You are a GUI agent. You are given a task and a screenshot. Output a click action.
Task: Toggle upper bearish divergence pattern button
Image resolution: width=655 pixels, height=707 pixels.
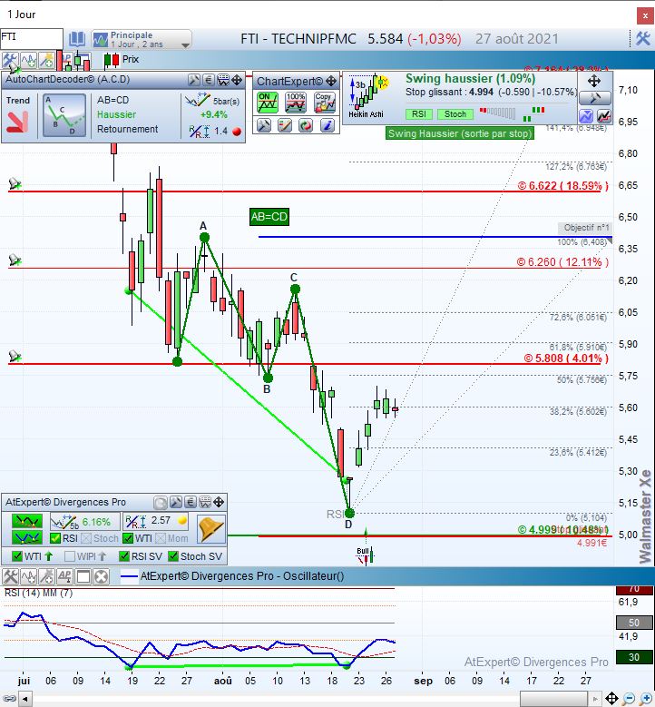click(27, 521)
